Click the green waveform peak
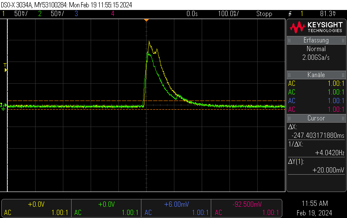The height and width of the screenshot is (218, 347). pyautogui.click(x=148, y=53)
